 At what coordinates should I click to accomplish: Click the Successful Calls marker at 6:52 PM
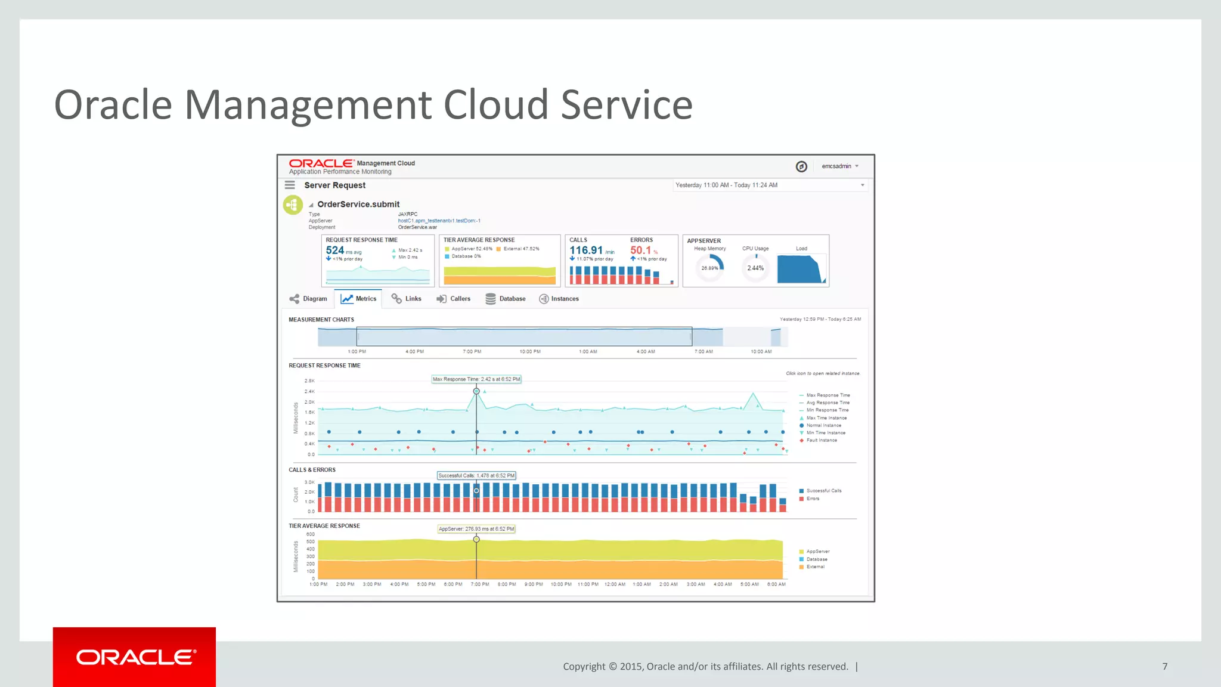point(476,491)
